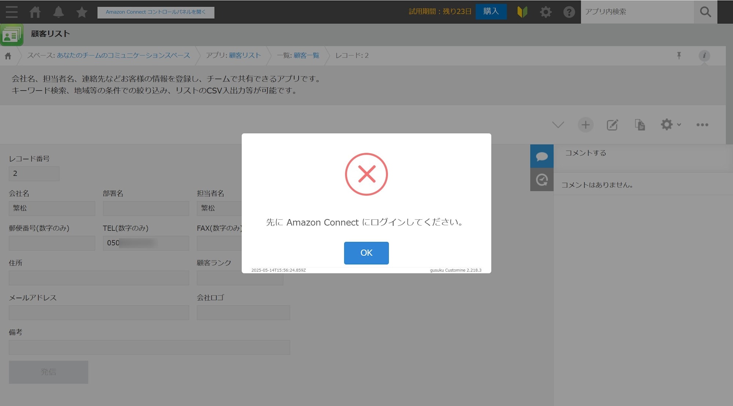The height and width of the screenshot is (406, 733).
Task: Click the red X error icon
Action: 366,174
